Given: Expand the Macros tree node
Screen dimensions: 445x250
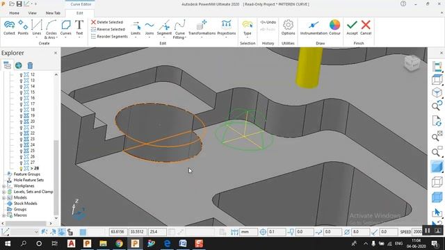Looking at the screenshot, I should [x=3, y=215].
